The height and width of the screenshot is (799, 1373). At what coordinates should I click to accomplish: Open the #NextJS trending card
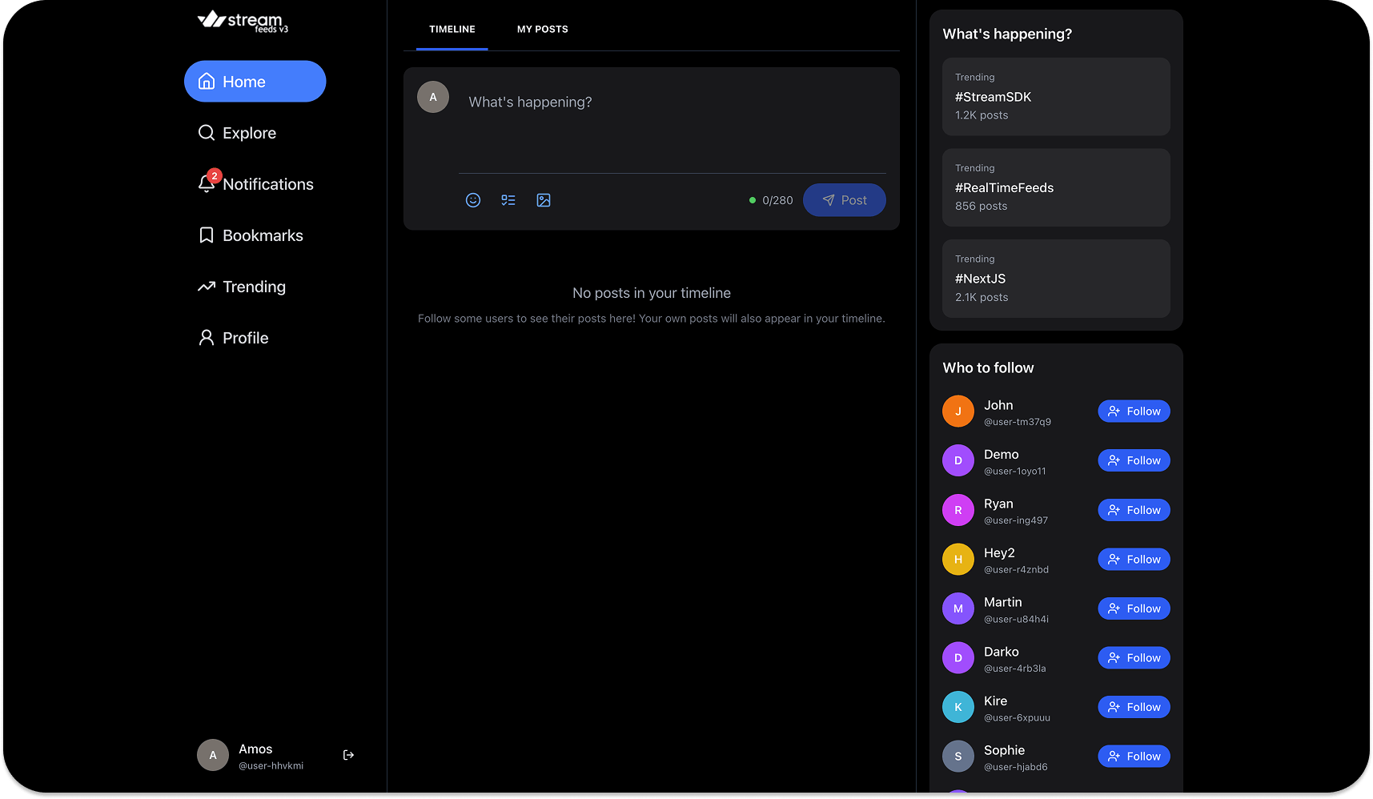point(1056,279)
